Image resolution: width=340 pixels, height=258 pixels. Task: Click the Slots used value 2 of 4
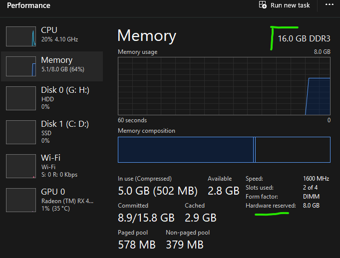point(310,188)
